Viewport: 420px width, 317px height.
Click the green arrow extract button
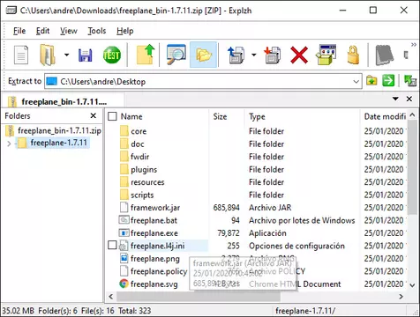point(388,81)
